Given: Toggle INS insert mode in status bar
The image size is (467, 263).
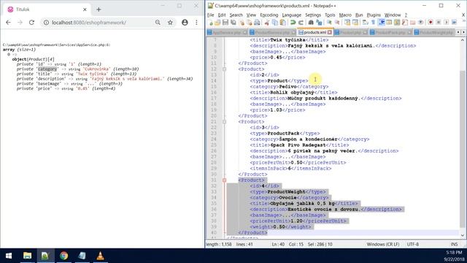Looking at the screenshot, I should pyautogui.click(x=454, y=244).
